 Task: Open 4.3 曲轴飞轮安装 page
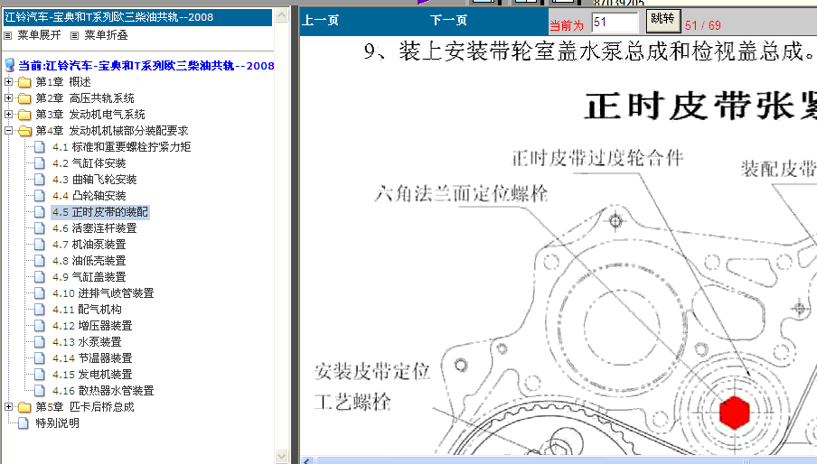94,180
